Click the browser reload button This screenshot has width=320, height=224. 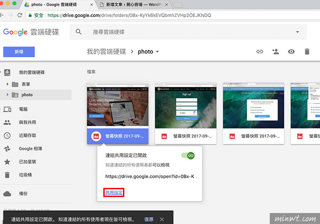20,15
